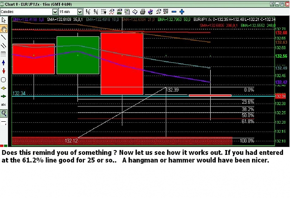The width and height of the screenshot is (290, 198).
Task: Click the 0.0% Fibonacci level label
Action: (x=249, y=90)
